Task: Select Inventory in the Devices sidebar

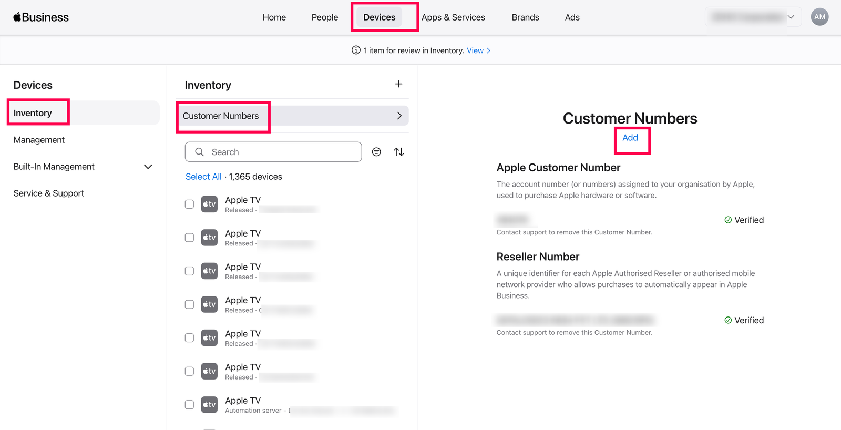Action: (83, 113)
